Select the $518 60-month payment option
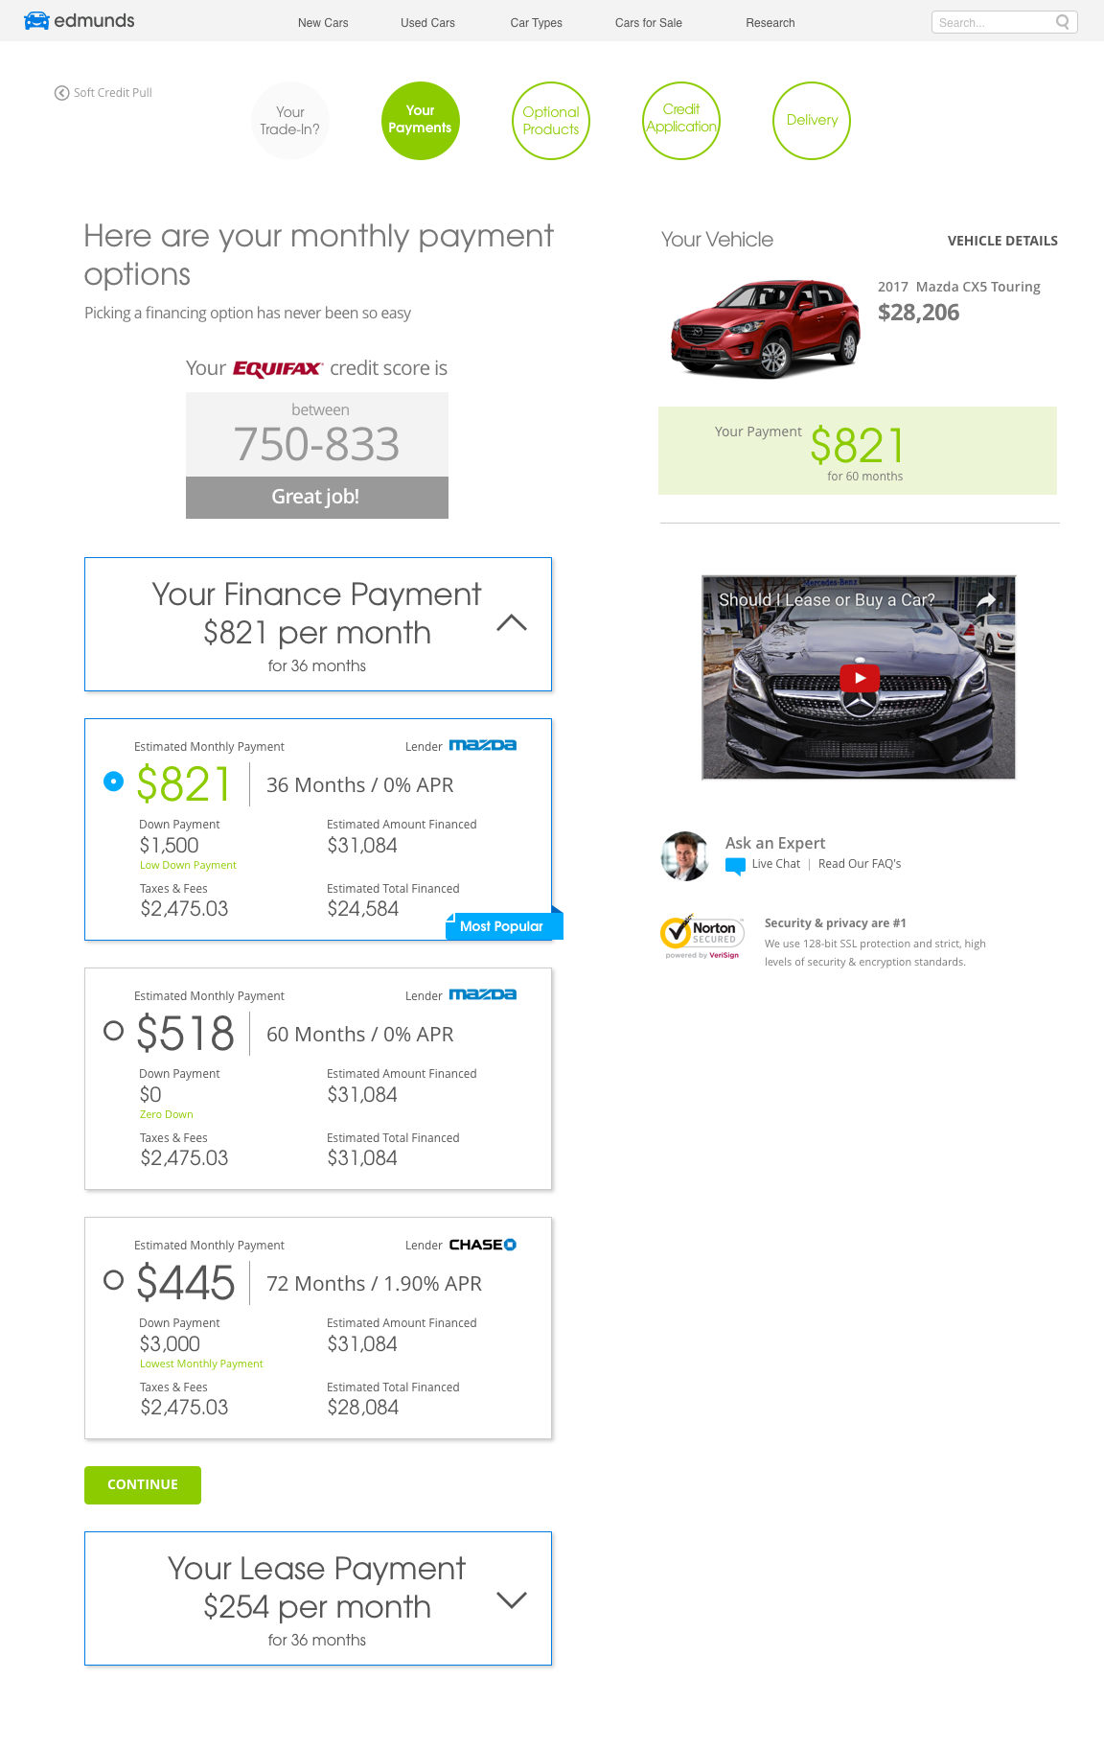Image resolution: width=1104 pixels, height=1749 pixels. click(x=113, y=1031)
